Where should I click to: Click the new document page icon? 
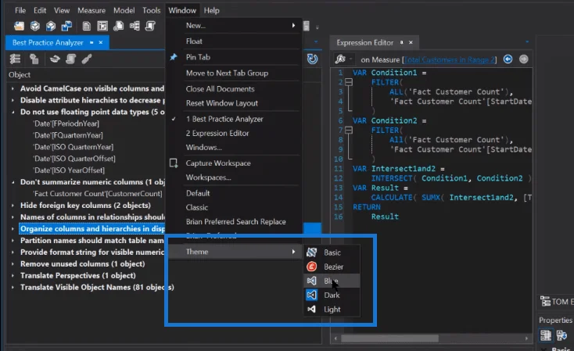tap(86, 26)
